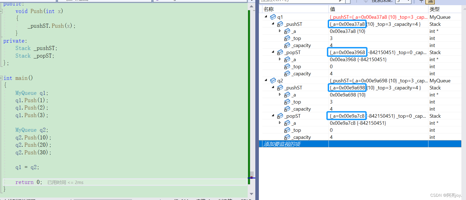Select q1 value cell starting with {_pushST= in red
Viewport: 466px width, 200px height.
[x=378, y=17]
